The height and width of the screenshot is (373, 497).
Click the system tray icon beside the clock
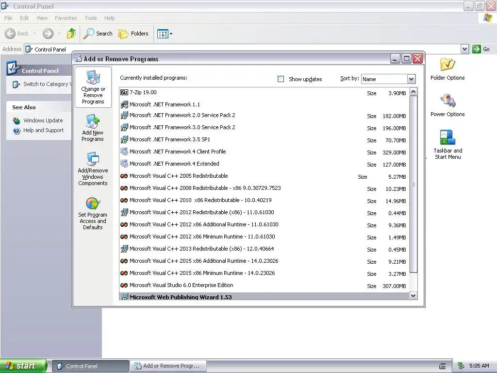click(x=461, y=366)
